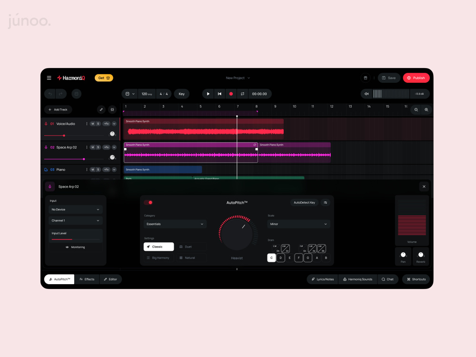Open Lyrics/Notes

pyautogui.click(x=323, y=279)
